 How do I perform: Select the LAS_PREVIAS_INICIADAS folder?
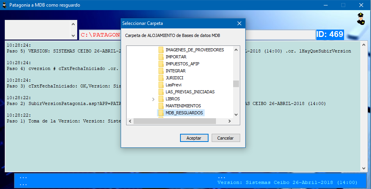190,92
